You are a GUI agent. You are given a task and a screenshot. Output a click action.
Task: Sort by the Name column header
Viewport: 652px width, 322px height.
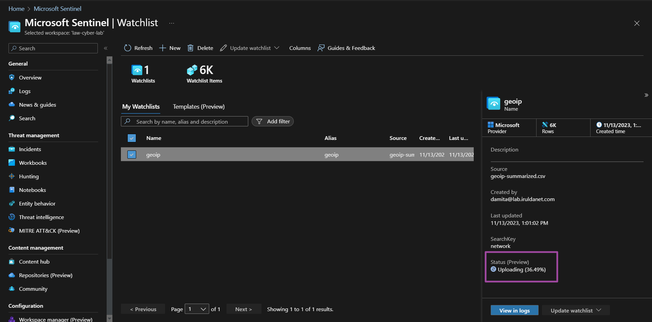[154, 138]
